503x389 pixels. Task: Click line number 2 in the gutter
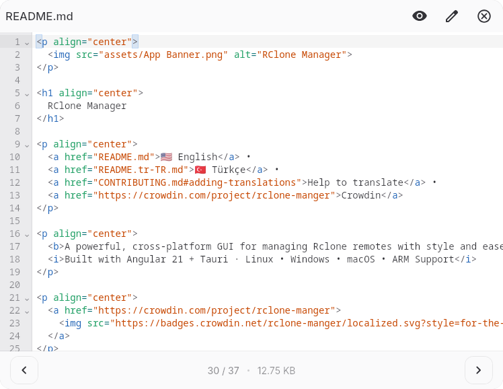(x=17, y=55)
